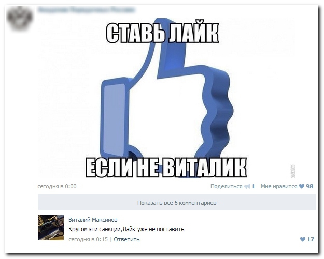Open the Виталий Максимов name link
This screenshot has height=259, width=324.
tap(93, 220)
